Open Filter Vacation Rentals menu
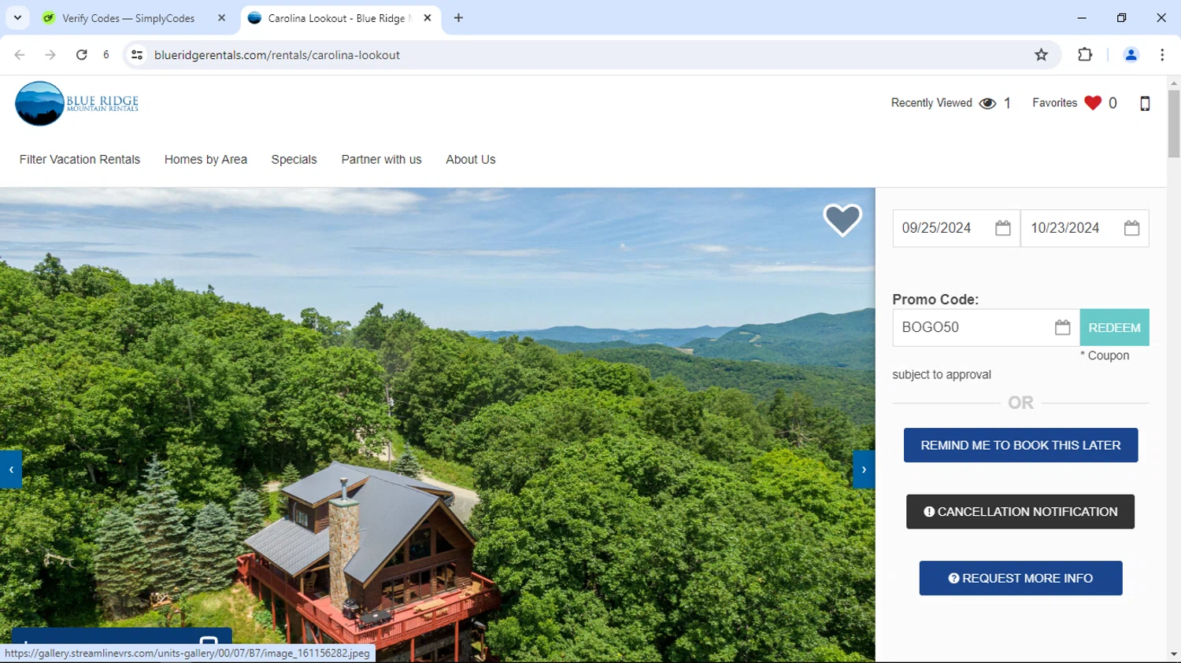 [80, 160]
